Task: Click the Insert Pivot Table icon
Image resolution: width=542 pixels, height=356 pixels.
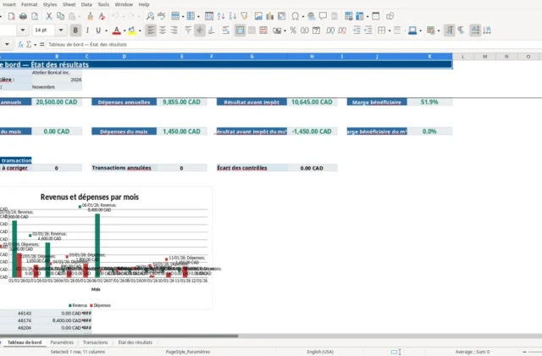Action: (x=282, y=16)
